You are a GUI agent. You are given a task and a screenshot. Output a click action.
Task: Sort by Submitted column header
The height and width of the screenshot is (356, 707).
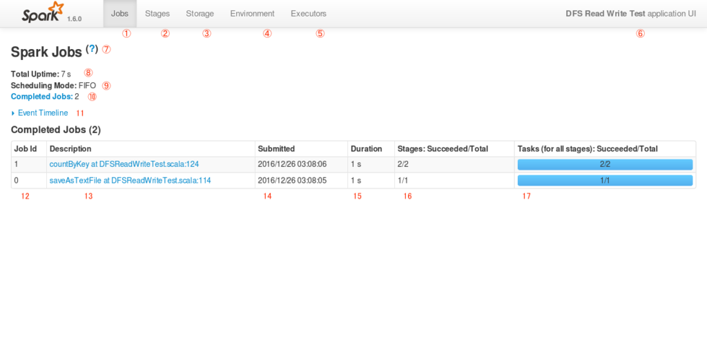(301, 149)
